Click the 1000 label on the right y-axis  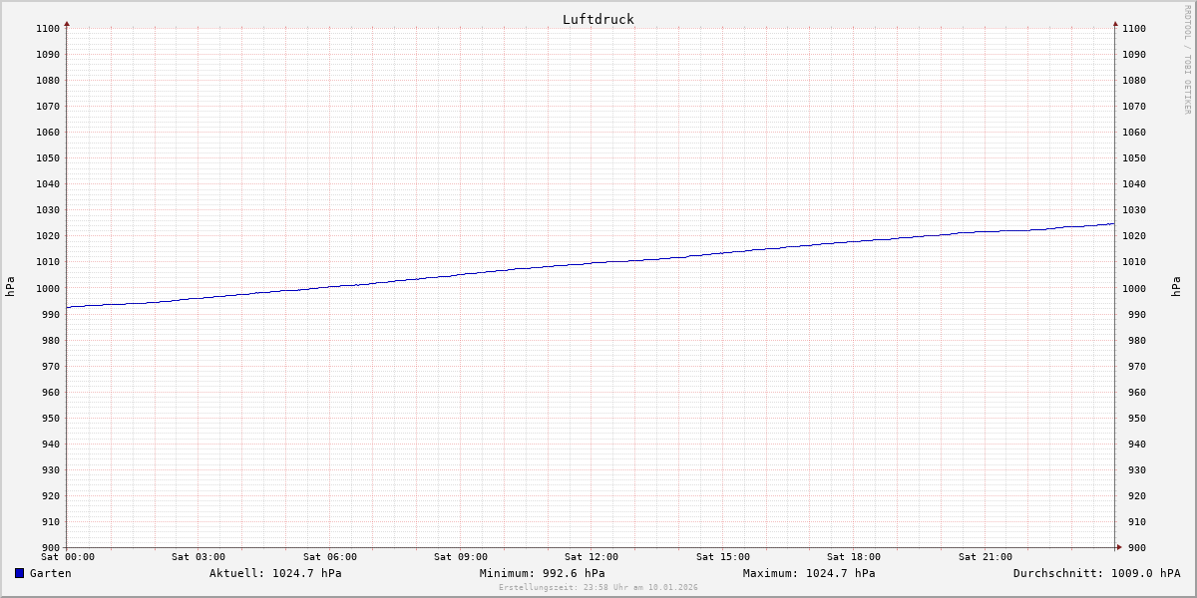(1134, 289)
